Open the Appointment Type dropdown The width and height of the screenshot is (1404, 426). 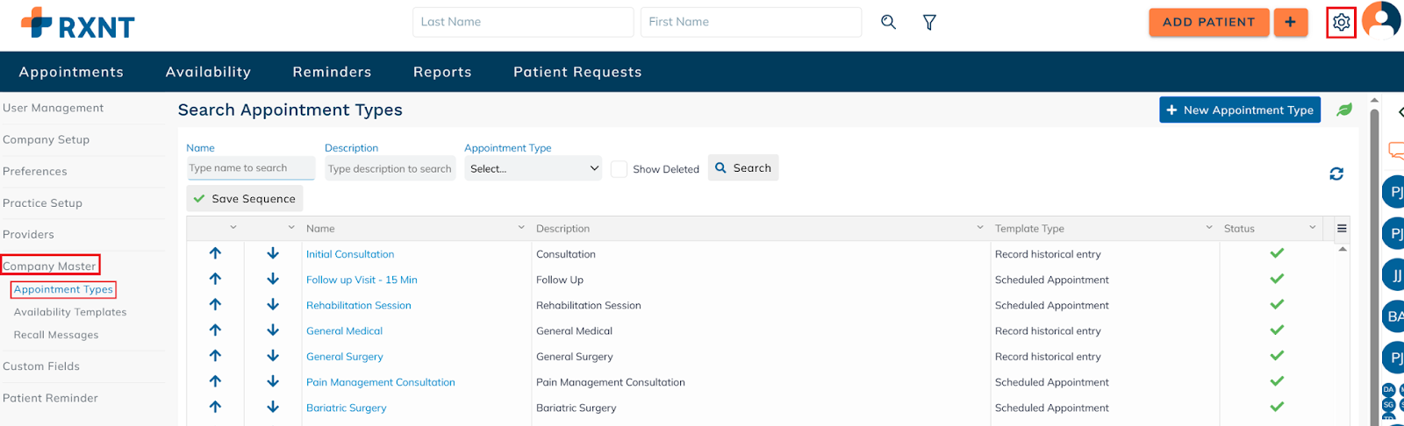(534, 168)
